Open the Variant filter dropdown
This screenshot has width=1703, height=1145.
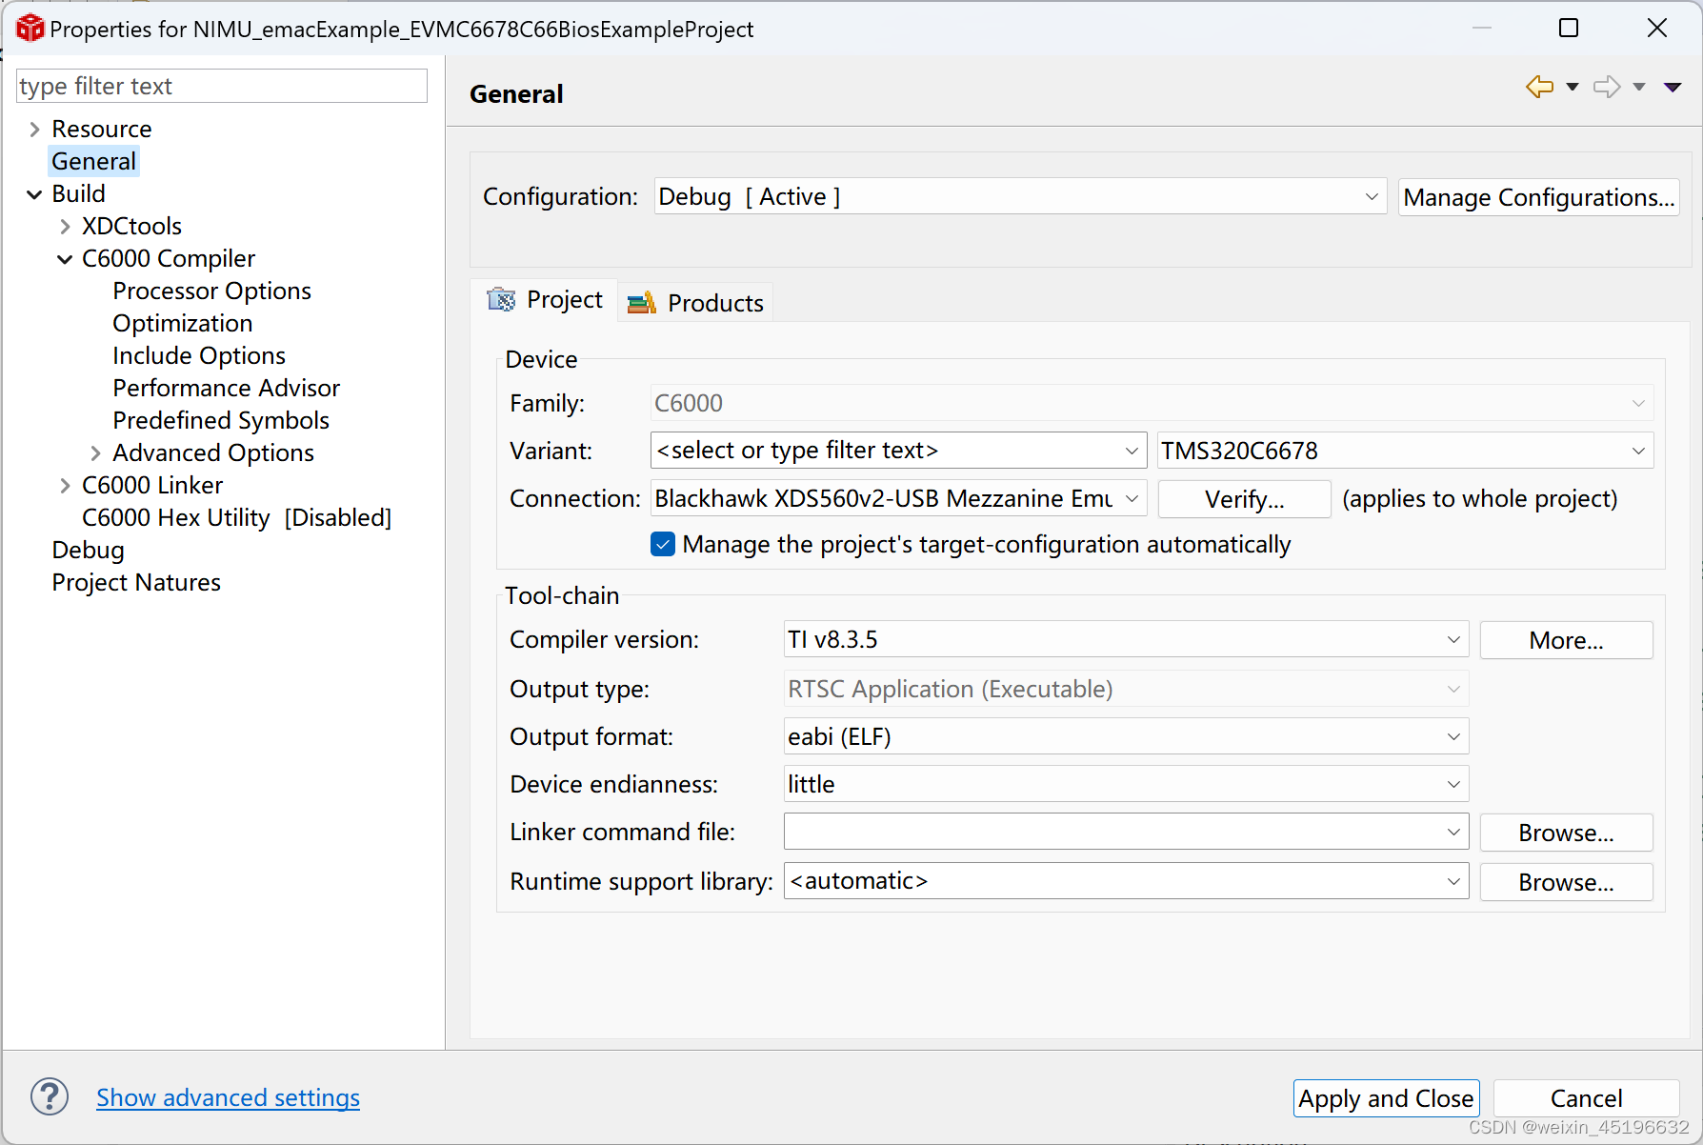point(898,451)
